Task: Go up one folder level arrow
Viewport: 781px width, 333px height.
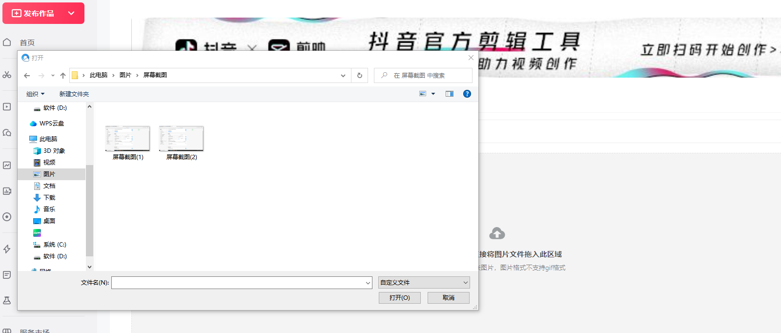Action: [x=63, y=75]
